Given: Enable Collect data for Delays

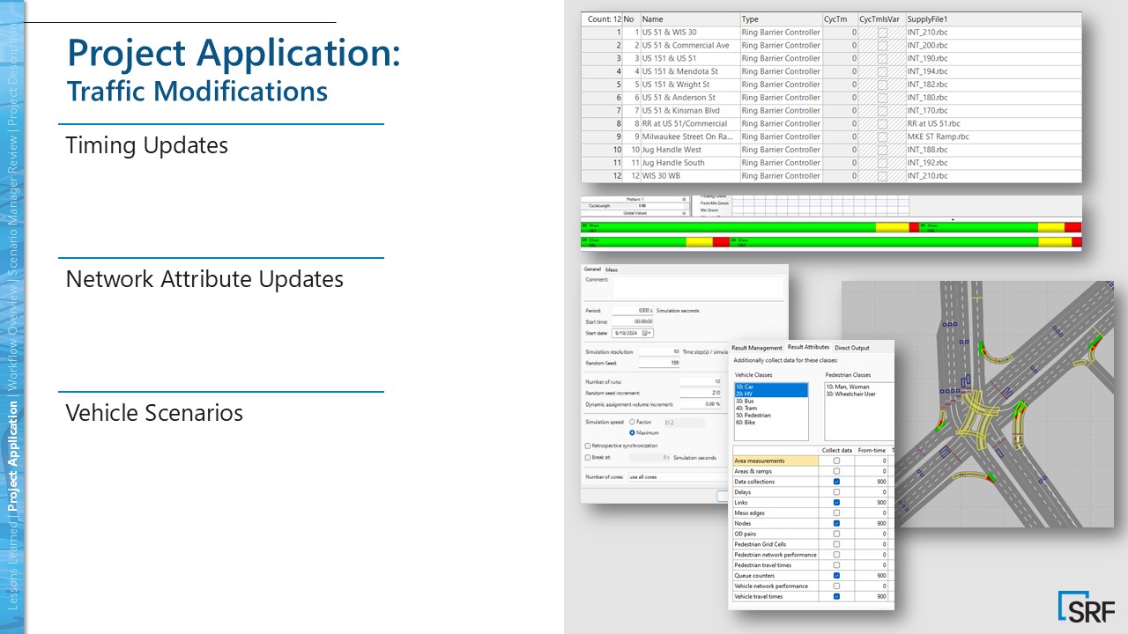Looking at the screenshot, I should pos(836,492).
